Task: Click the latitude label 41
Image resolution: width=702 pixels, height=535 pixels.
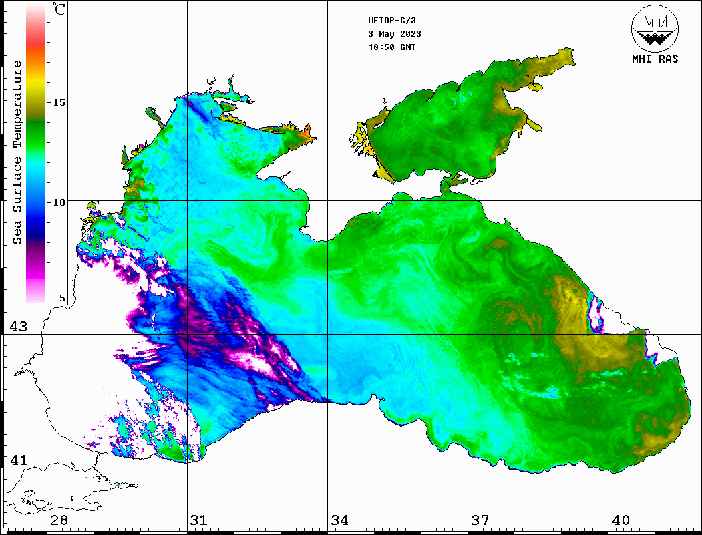Action: (x=18, y=460)
